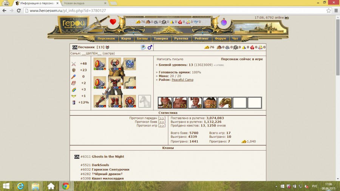Open Windows Start button
340x191 pixels.
coord(6,186)
